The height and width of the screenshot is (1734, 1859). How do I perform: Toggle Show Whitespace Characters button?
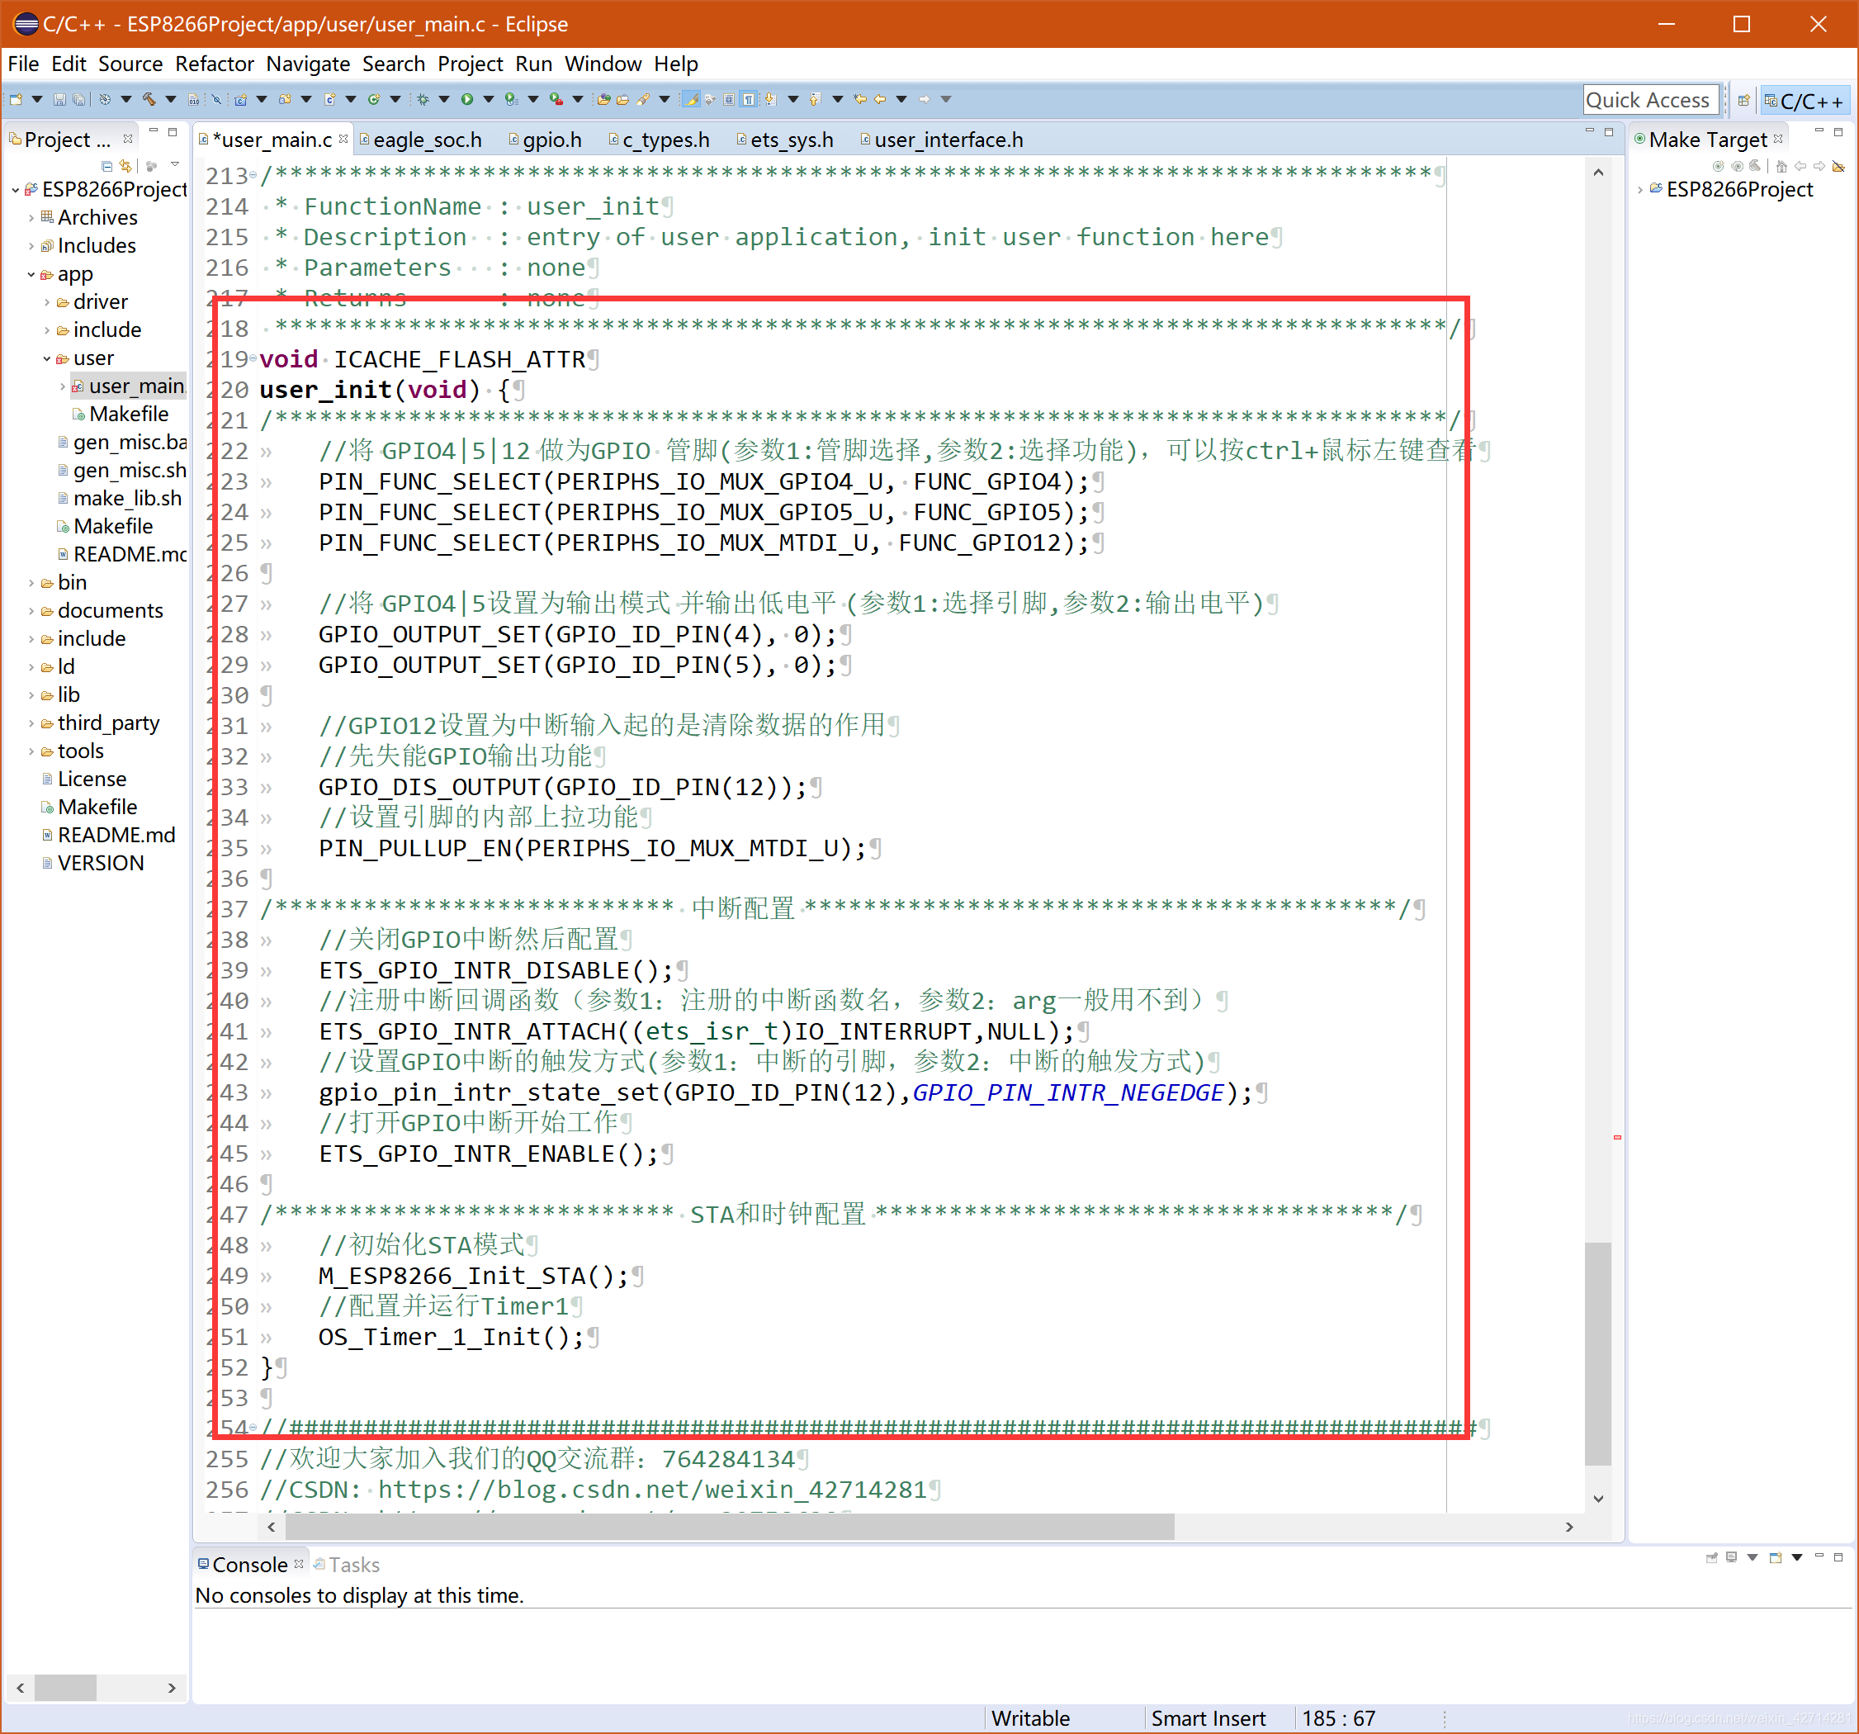coord(749,99)
